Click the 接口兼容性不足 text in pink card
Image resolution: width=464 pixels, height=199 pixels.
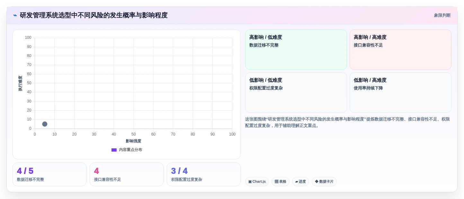click(368, 45)
